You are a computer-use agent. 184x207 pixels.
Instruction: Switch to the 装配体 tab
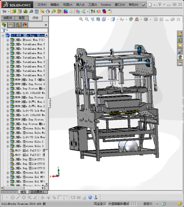click(x=8, y=18)
